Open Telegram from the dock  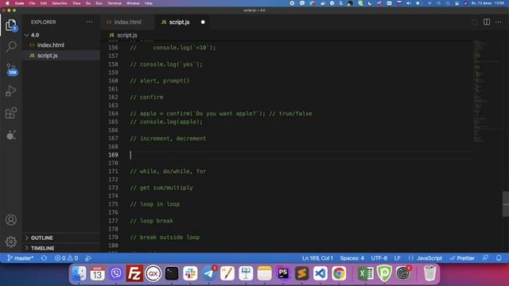click(x=209, y=273)
